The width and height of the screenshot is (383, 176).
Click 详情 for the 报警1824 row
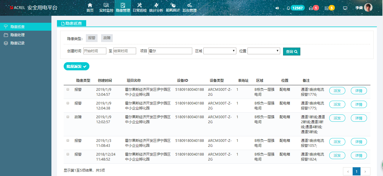pyautogui.click(x=359, y=156)
